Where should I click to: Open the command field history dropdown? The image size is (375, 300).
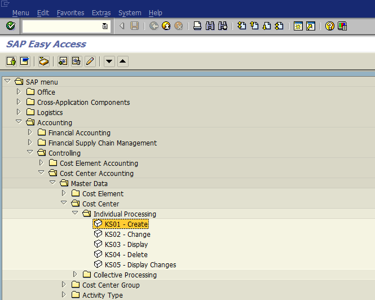coord(105,26)
